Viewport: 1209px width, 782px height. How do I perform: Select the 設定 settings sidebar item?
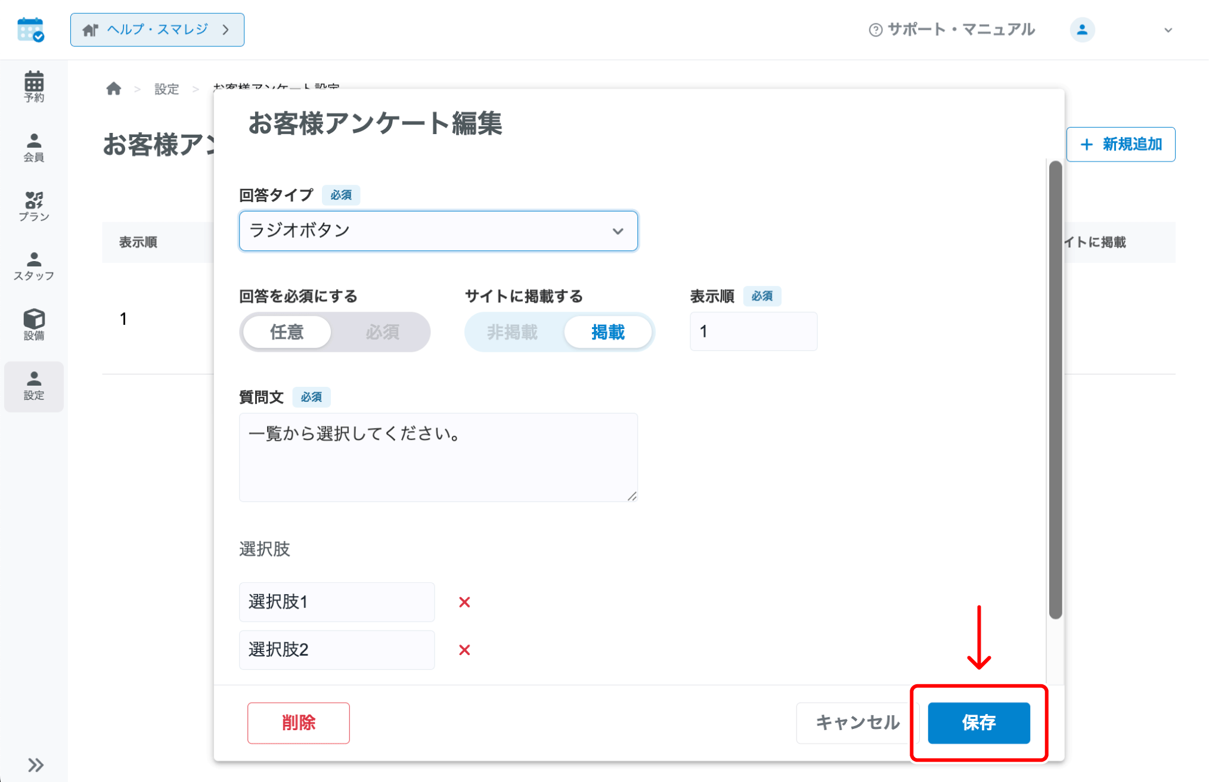point(34,386)
